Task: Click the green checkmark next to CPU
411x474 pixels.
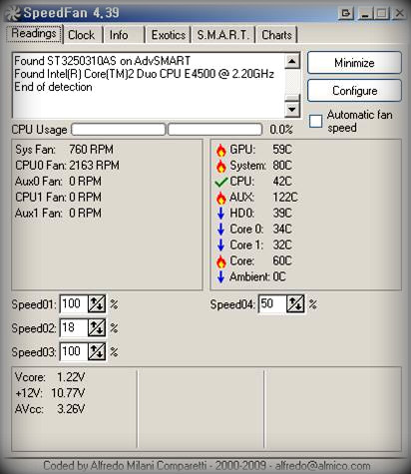Action: coord(221,182)
